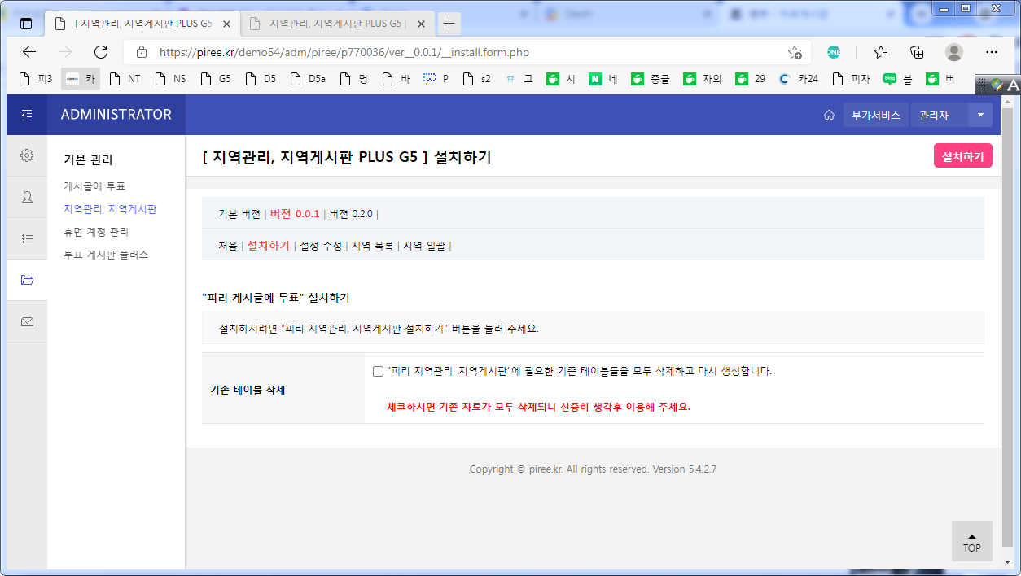Image resolution: width=1021 pixels, height=576 pixels.
Task: Enable the 기존 테이블 삭제 checkbox
Action: (378, 371)
